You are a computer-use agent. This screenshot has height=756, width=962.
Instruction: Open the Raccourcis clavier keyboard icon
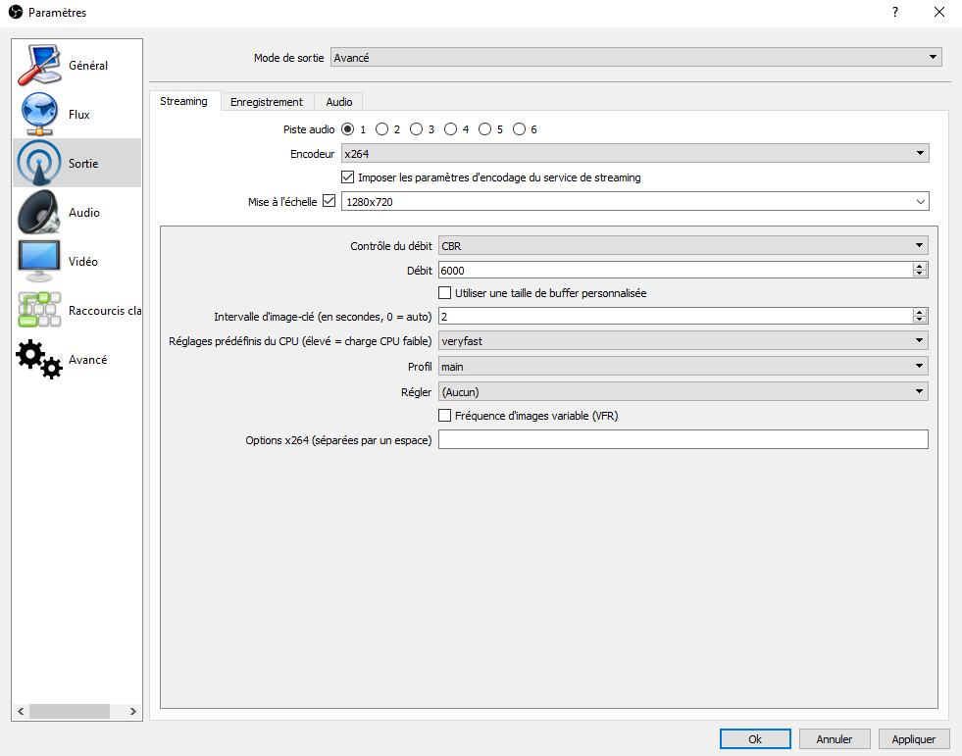(40, 310)
